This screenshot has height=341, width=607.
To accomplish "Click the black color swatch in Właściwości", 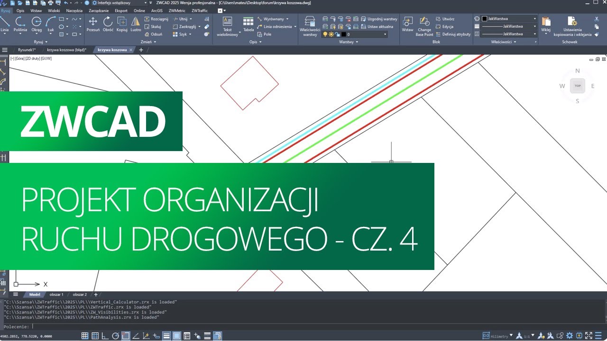I will pos(485,19).
